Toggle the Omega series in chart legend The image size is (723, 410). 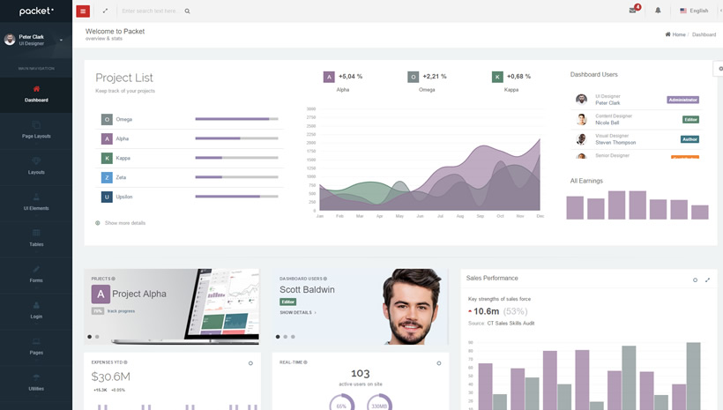[413, 77]
